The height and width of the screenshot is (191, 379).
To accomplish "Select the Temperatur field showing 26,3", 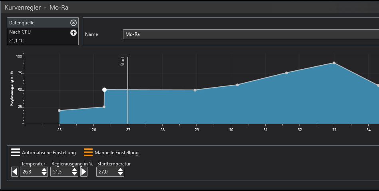I will click(30, 172).
